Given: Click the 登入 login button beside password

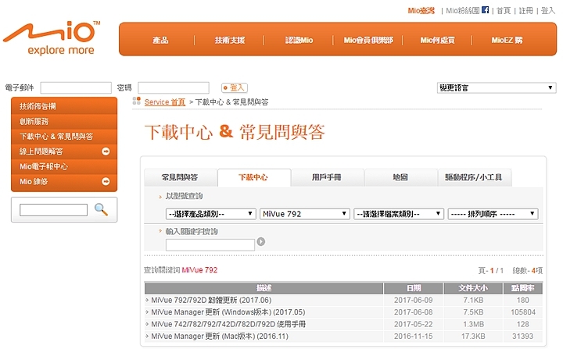Looking at the screenshot, I should click(234, 87).
